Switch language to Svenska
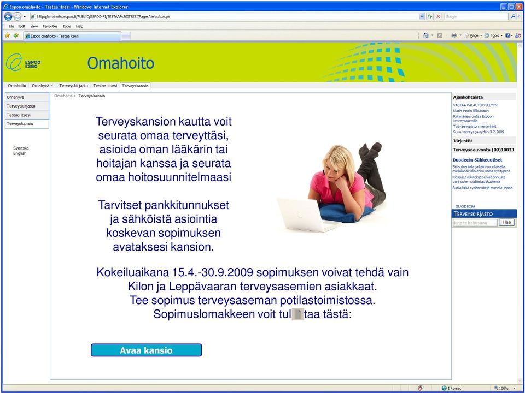This screenshot has height=393, width=525. click(x=21, y=148)
